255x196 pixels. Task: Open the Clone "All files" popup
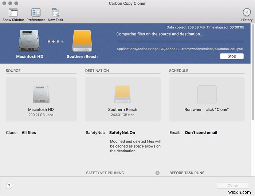click(29, 132)
